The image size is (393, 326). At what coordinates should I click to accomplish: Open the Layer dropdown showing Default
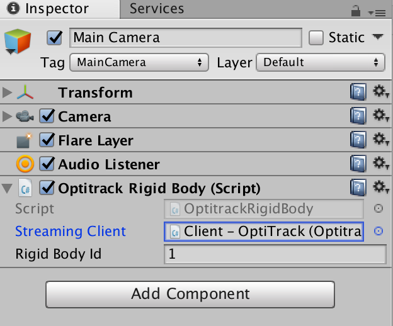click(x=321, y=62)
